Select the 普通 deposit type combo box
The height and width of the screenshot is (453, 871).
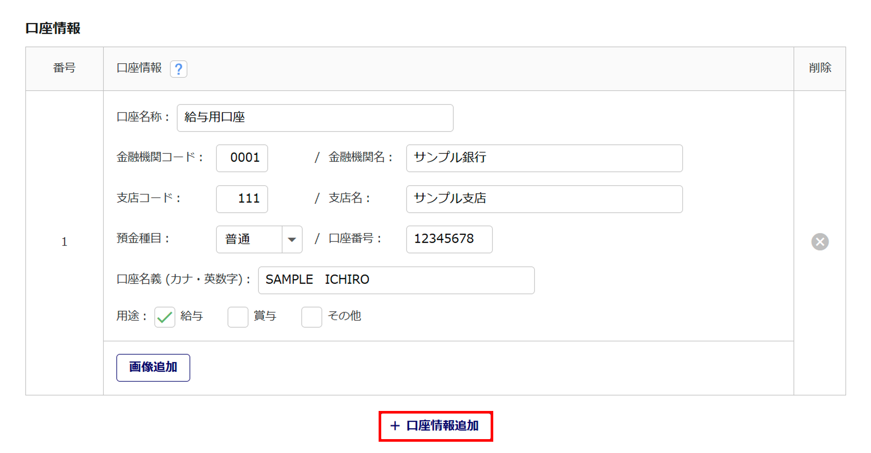pyautogui.click(x=249, y=239)
